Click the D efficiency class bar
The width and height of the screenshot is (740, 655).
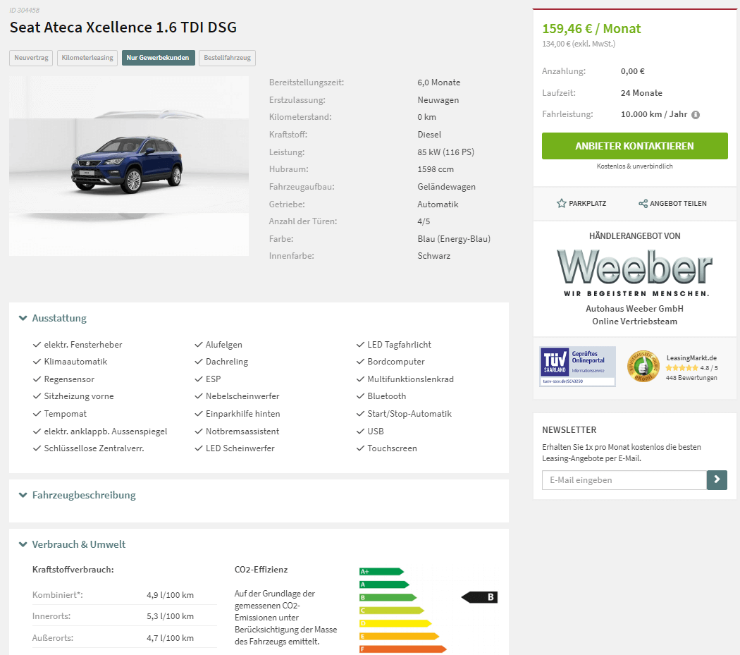(395, 623)
